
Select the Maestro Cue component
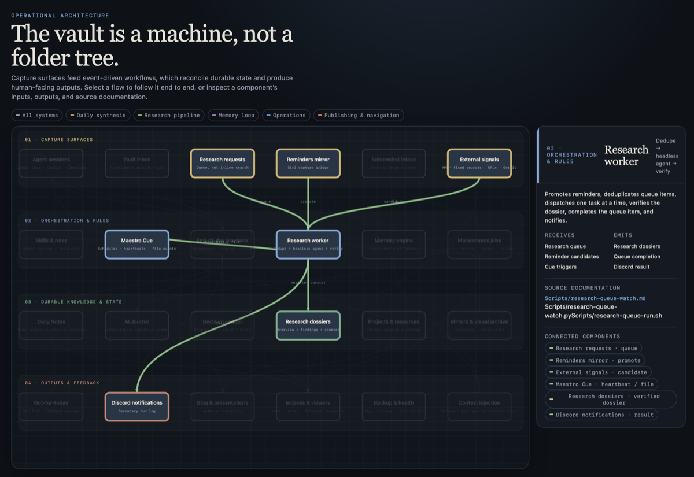click(137, 245)
